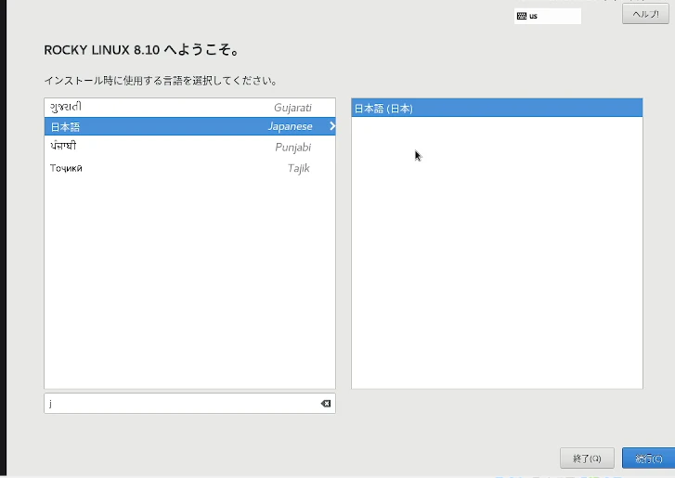Screen dimensions: 675x478
Task: Click the keyboard icon next to 'us'
Action: pos(521,16)
